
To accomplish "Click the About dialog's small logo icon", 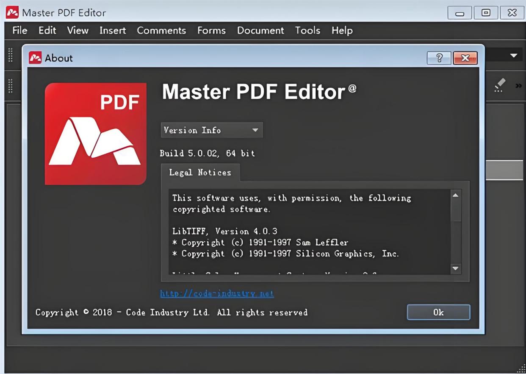I will tap(35, 58).
